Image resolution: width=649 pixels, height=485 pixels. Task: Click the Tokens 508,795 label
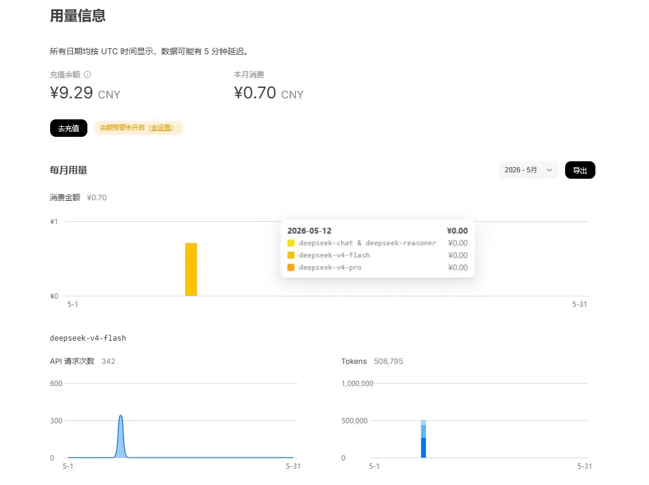tap(372, 361)
